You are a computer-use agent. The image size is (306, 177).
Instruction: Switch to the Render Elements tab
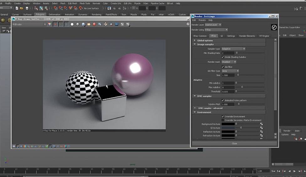[247, 36]
